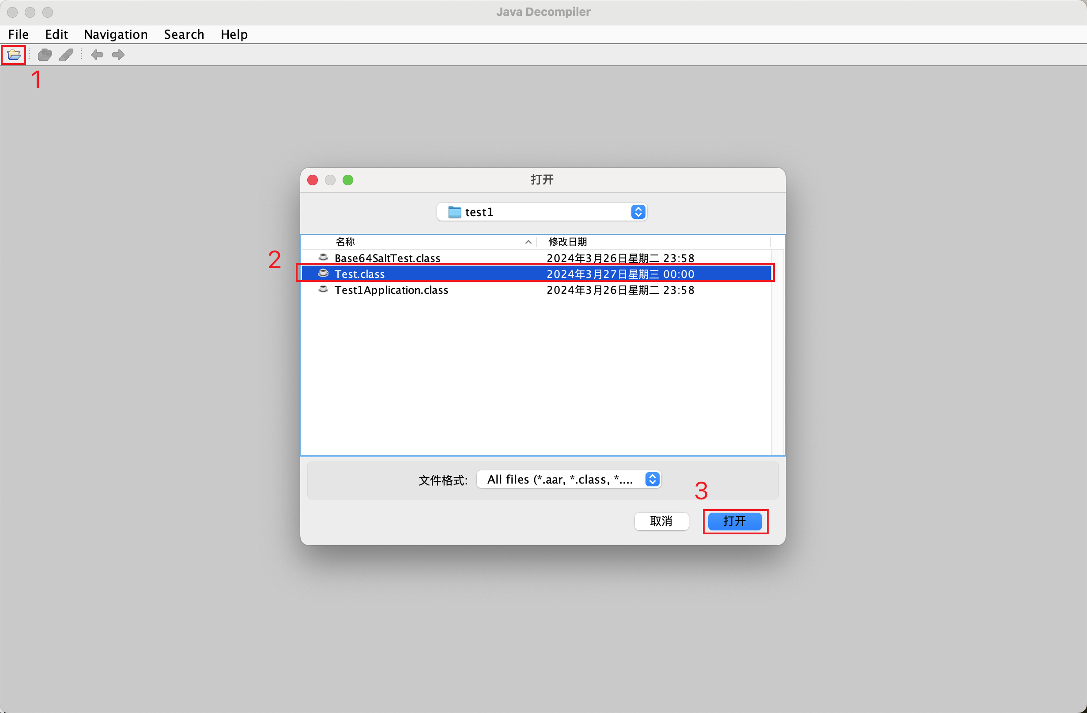Click the Java class icon beside Test.class
Screen dimensions: 1087x713
323,273
